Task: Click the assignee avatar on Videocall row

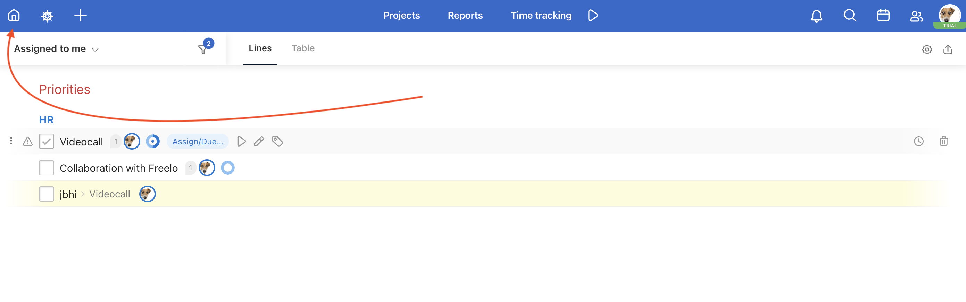Action: coord(132,141)
